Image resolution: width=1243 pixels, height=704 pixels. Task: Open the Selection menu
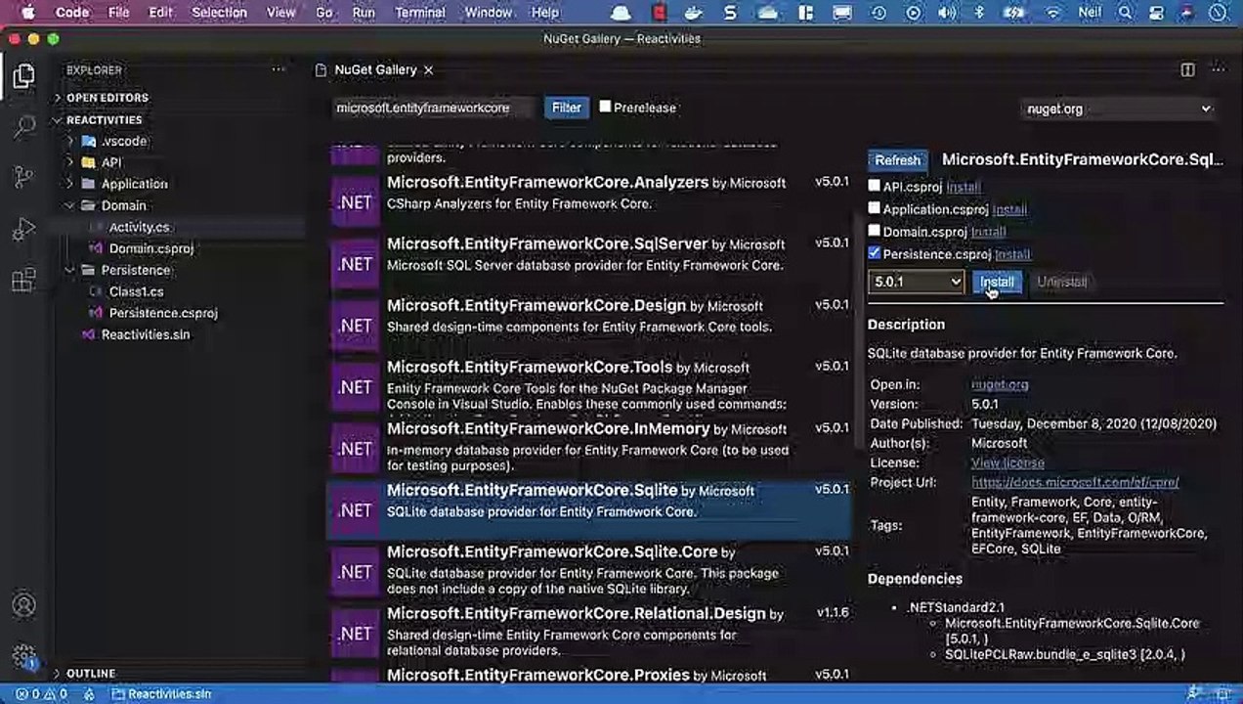[x=219, y=13]
